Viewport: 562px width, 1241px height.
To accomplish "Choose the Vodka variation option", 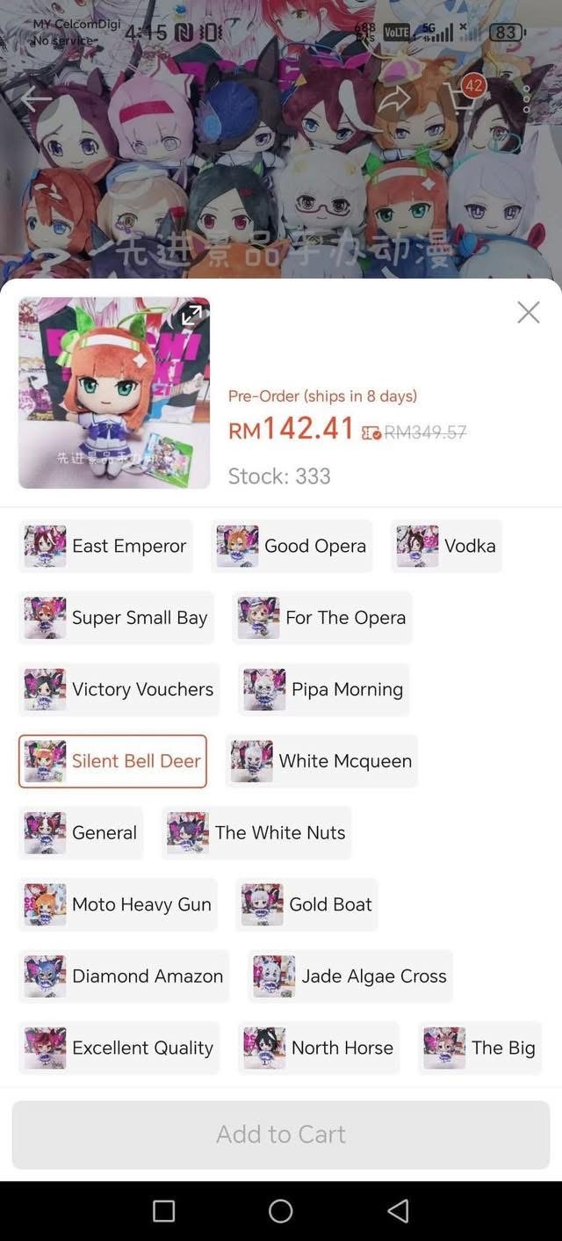I will (446, 546).
